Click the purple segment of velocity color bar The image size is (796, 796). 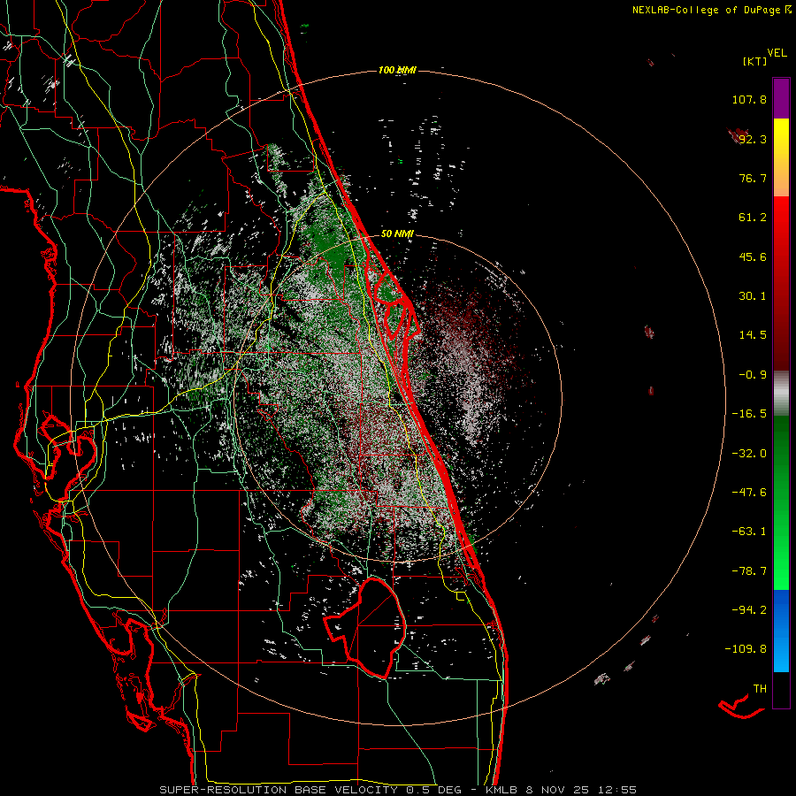click(781, 98)
